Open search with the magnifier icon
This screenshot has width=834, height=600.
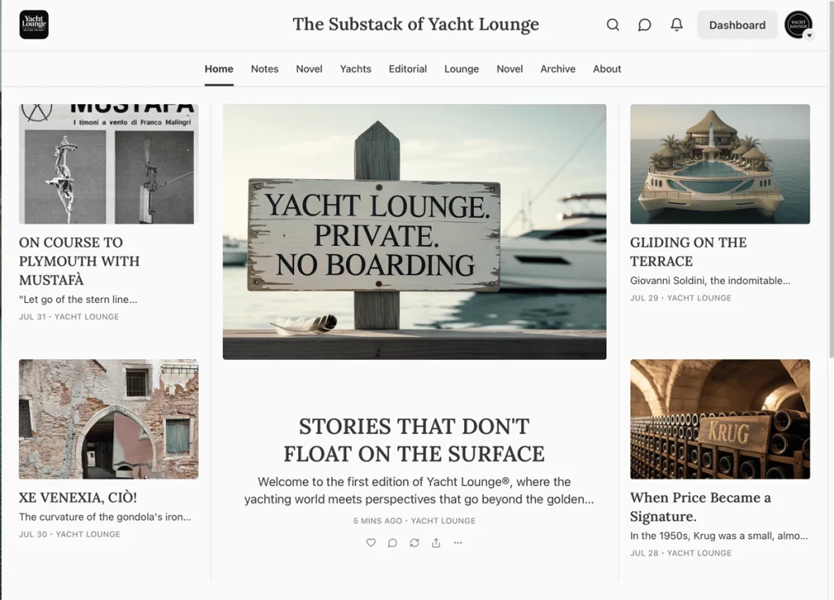612,25
